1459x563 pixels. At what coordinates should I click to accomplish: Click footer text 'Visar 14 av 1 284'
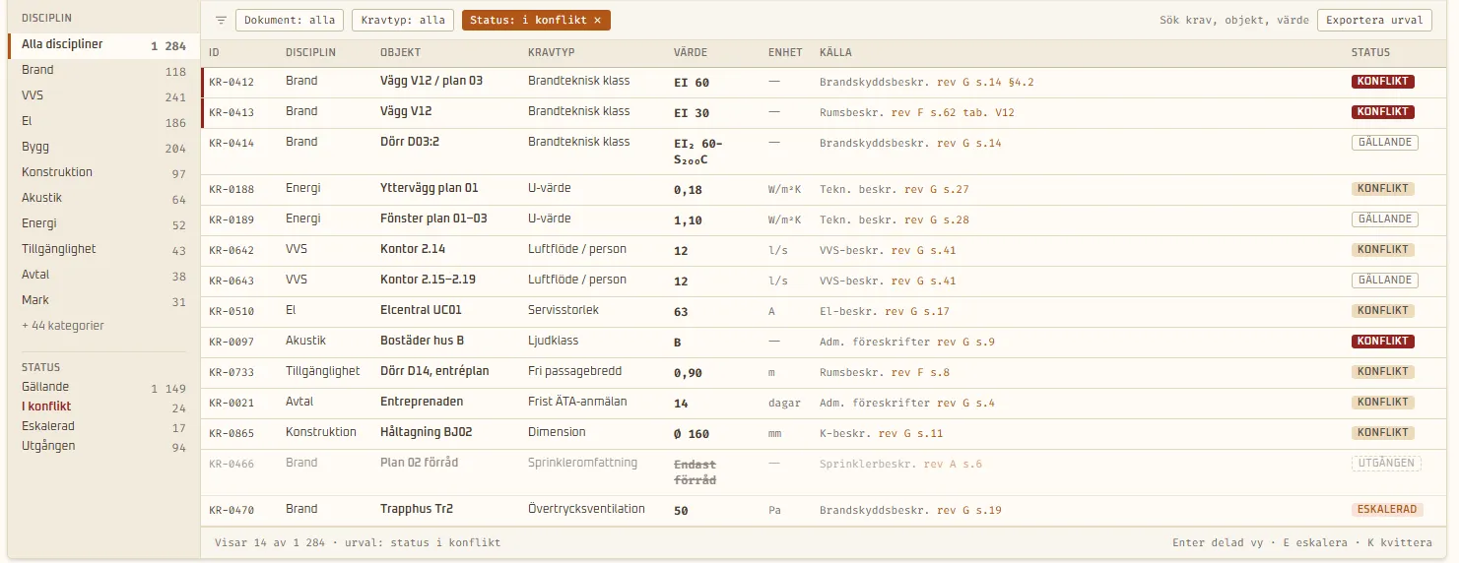coord(271,543)
